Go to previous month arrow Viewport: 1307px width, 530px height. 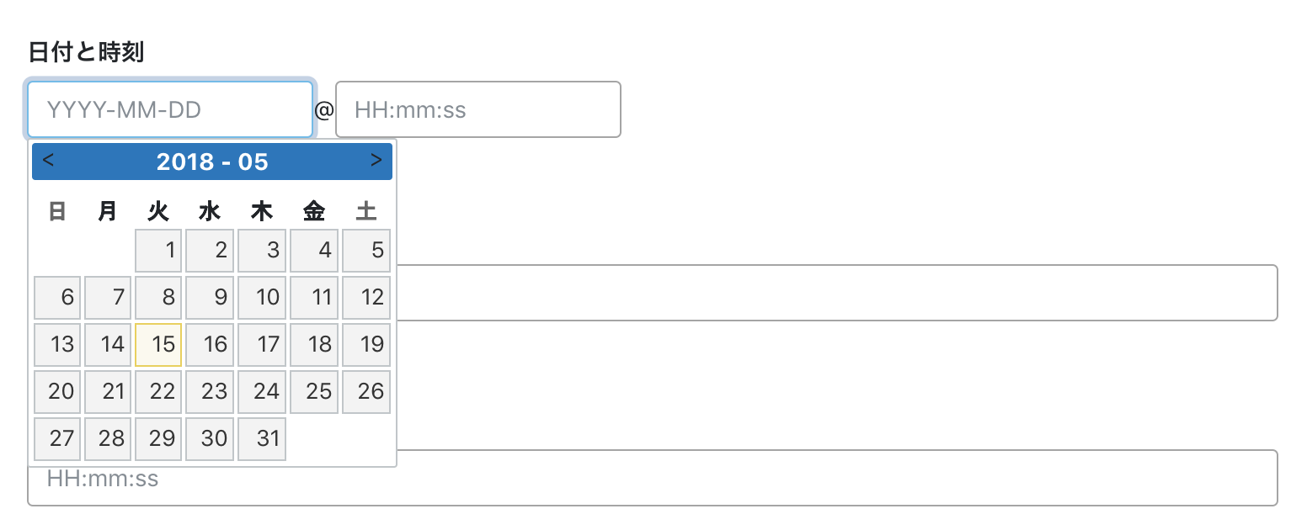pos(48,161)
